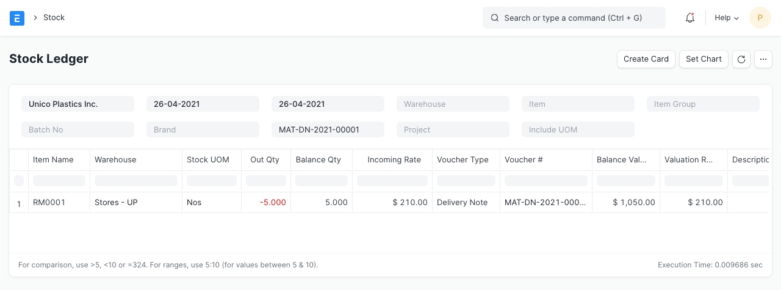The image size is (781, 290).
Task: Open the user avatar profile menu
Action: (760, 18)
